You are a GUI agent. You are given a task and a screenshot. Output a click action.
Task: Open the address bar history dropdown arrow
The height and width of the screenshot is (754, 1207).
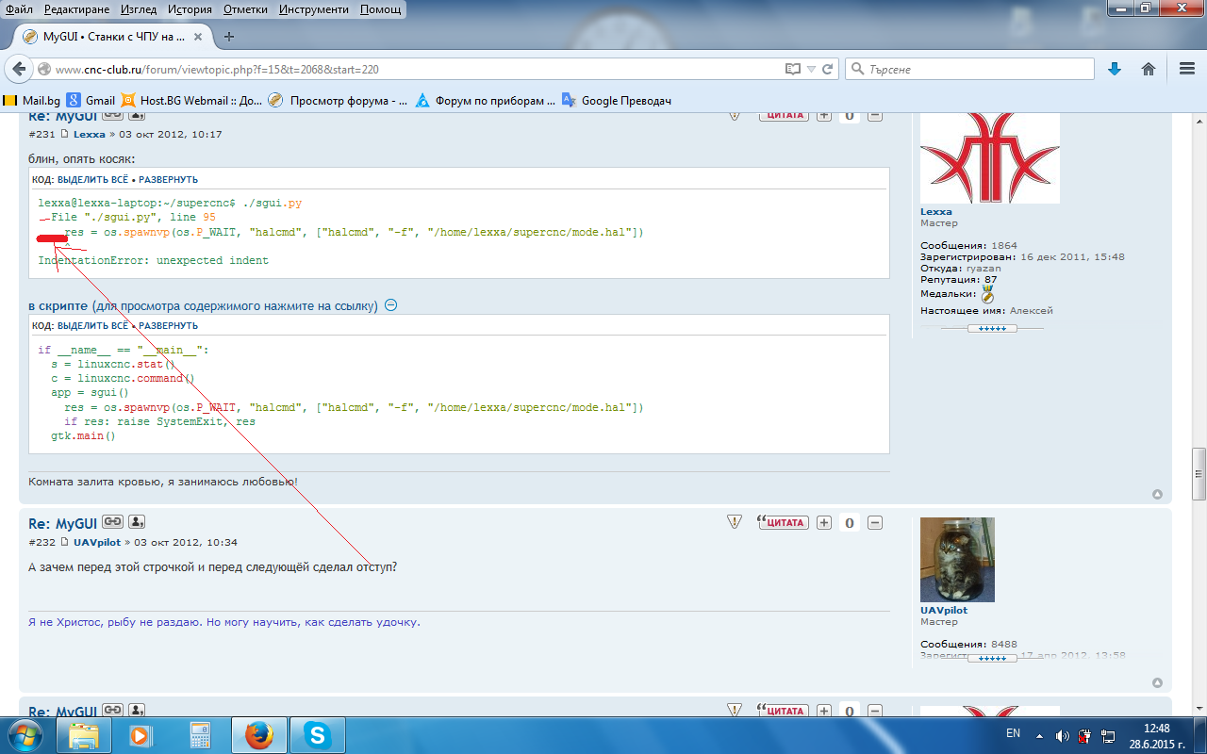tap(811, 69)
